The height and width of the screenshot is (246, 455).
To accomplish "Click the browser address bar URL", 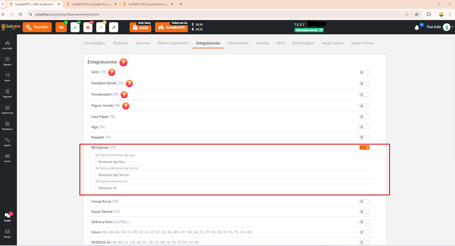I will pos(67,14).
